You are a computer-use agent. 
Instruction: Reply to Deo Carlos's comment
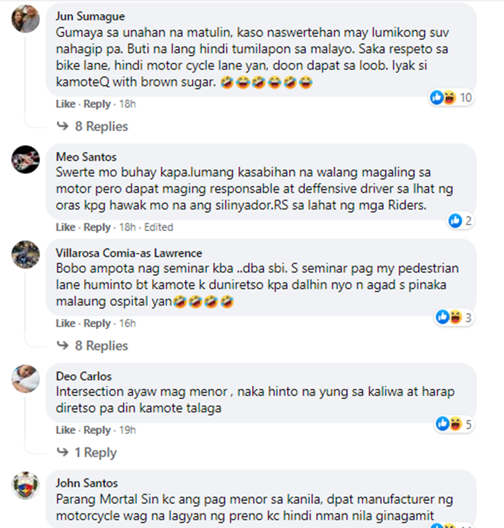(x=97, y=430)
